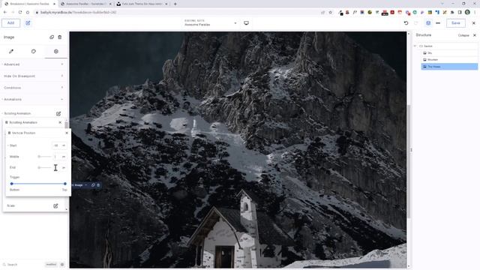Select the Tiny House image in Structure
This screenshot has width=480, height=270.
coord(449,67)
